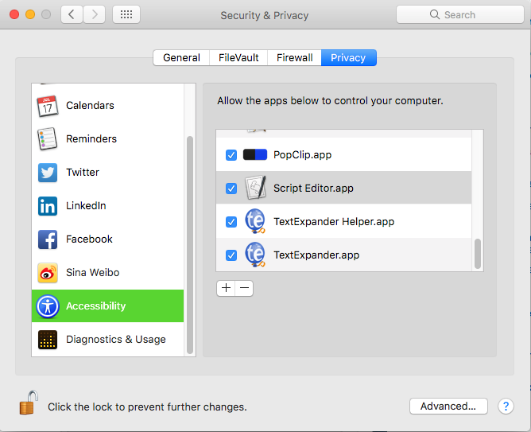Select the Facebook text row
The width and height of the screenshot is (531, 432).
pyautogui.click(x=89, y=239)
